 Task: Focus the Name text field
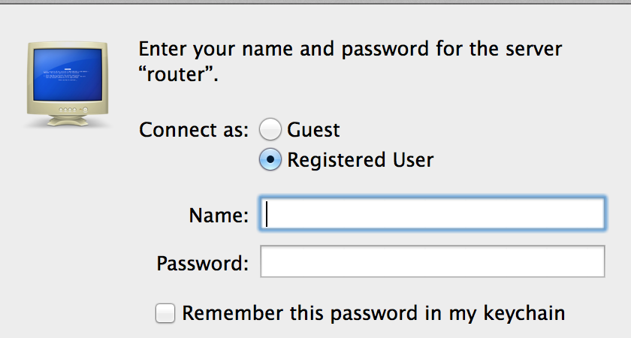coord(431,214)
